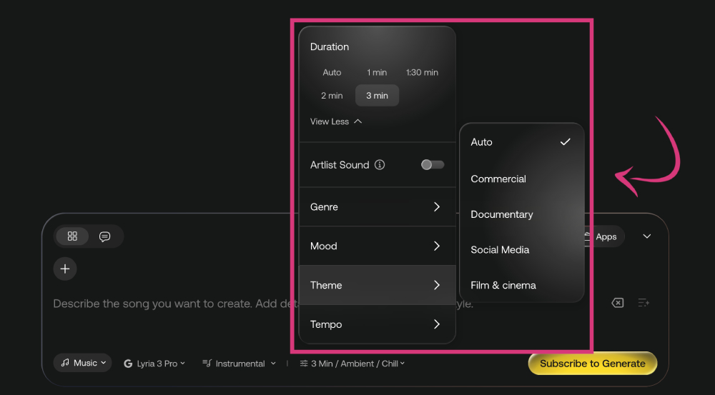This screenshot has width=715, height=395.
Task: Click the Apps button
Action: click(606, 236)
